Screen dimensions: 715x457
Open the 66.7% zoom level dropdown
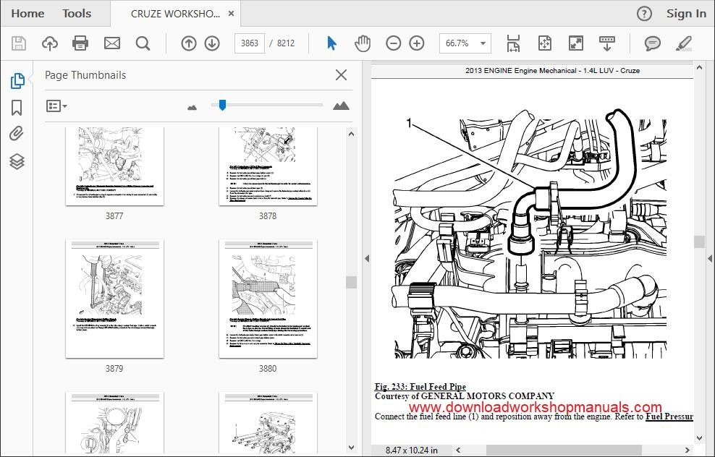pos(465,43)
